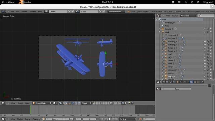
Task: Click the auto keyframe record button in timeline
Action: tap(140, 119)
